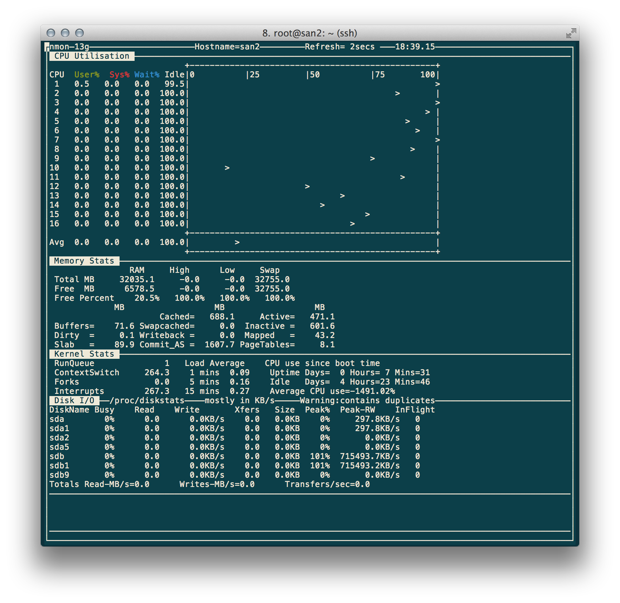Click 'Load Average' heading
The height and width of the screenshot is (603, 620).
(214, 363)
